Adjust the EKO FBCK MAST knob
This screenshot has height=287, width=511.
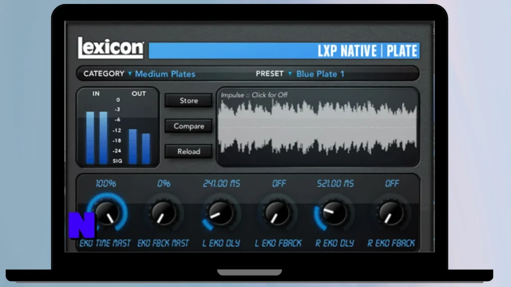(x=163, y=213)
